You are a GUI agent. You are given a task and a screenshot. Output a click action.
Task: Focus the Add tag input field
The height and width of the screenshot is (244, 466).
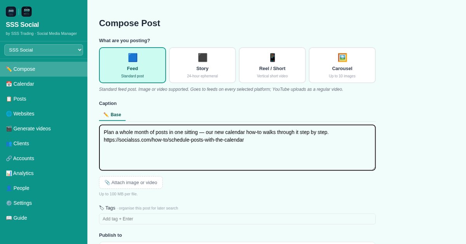pos(237,219)
